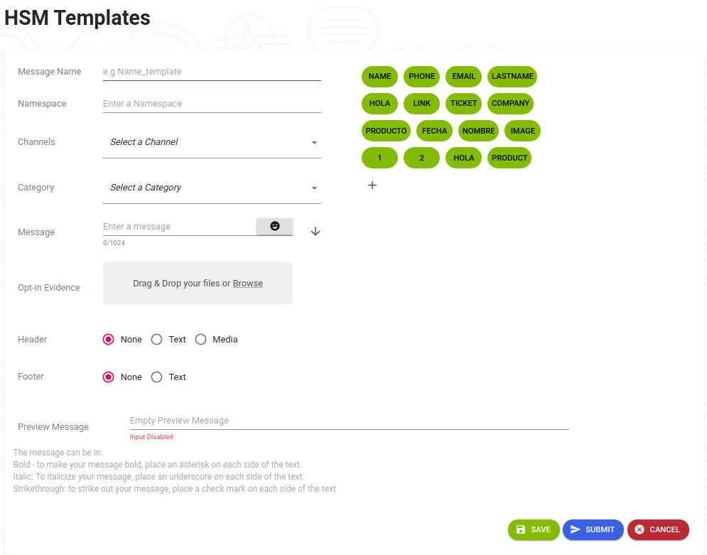Choose Media option for Header
707x555 pixels.
point(201,340)
